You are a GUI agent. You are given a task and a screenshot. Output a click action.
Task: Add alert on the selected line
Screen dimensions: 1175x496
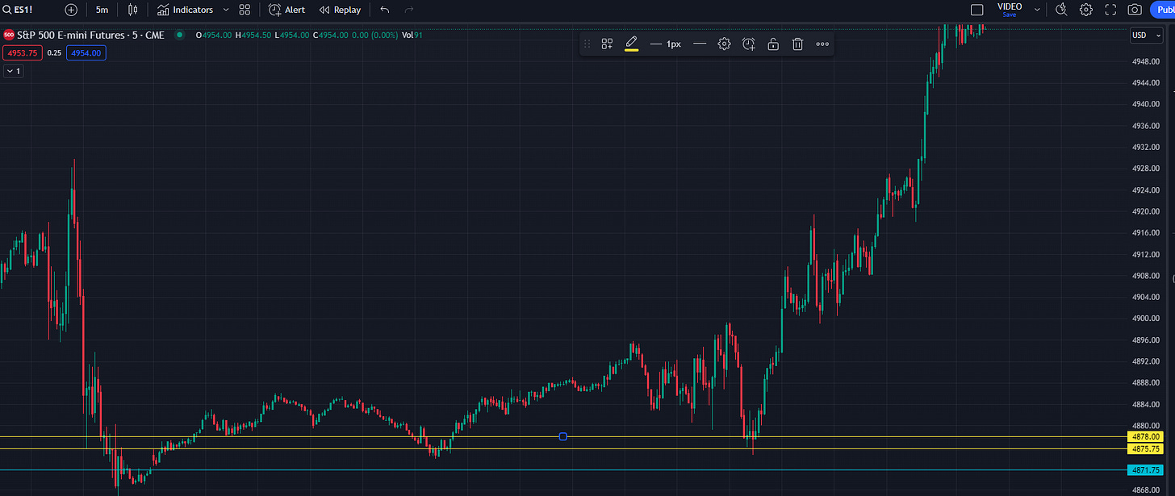(x=749, y=44)
